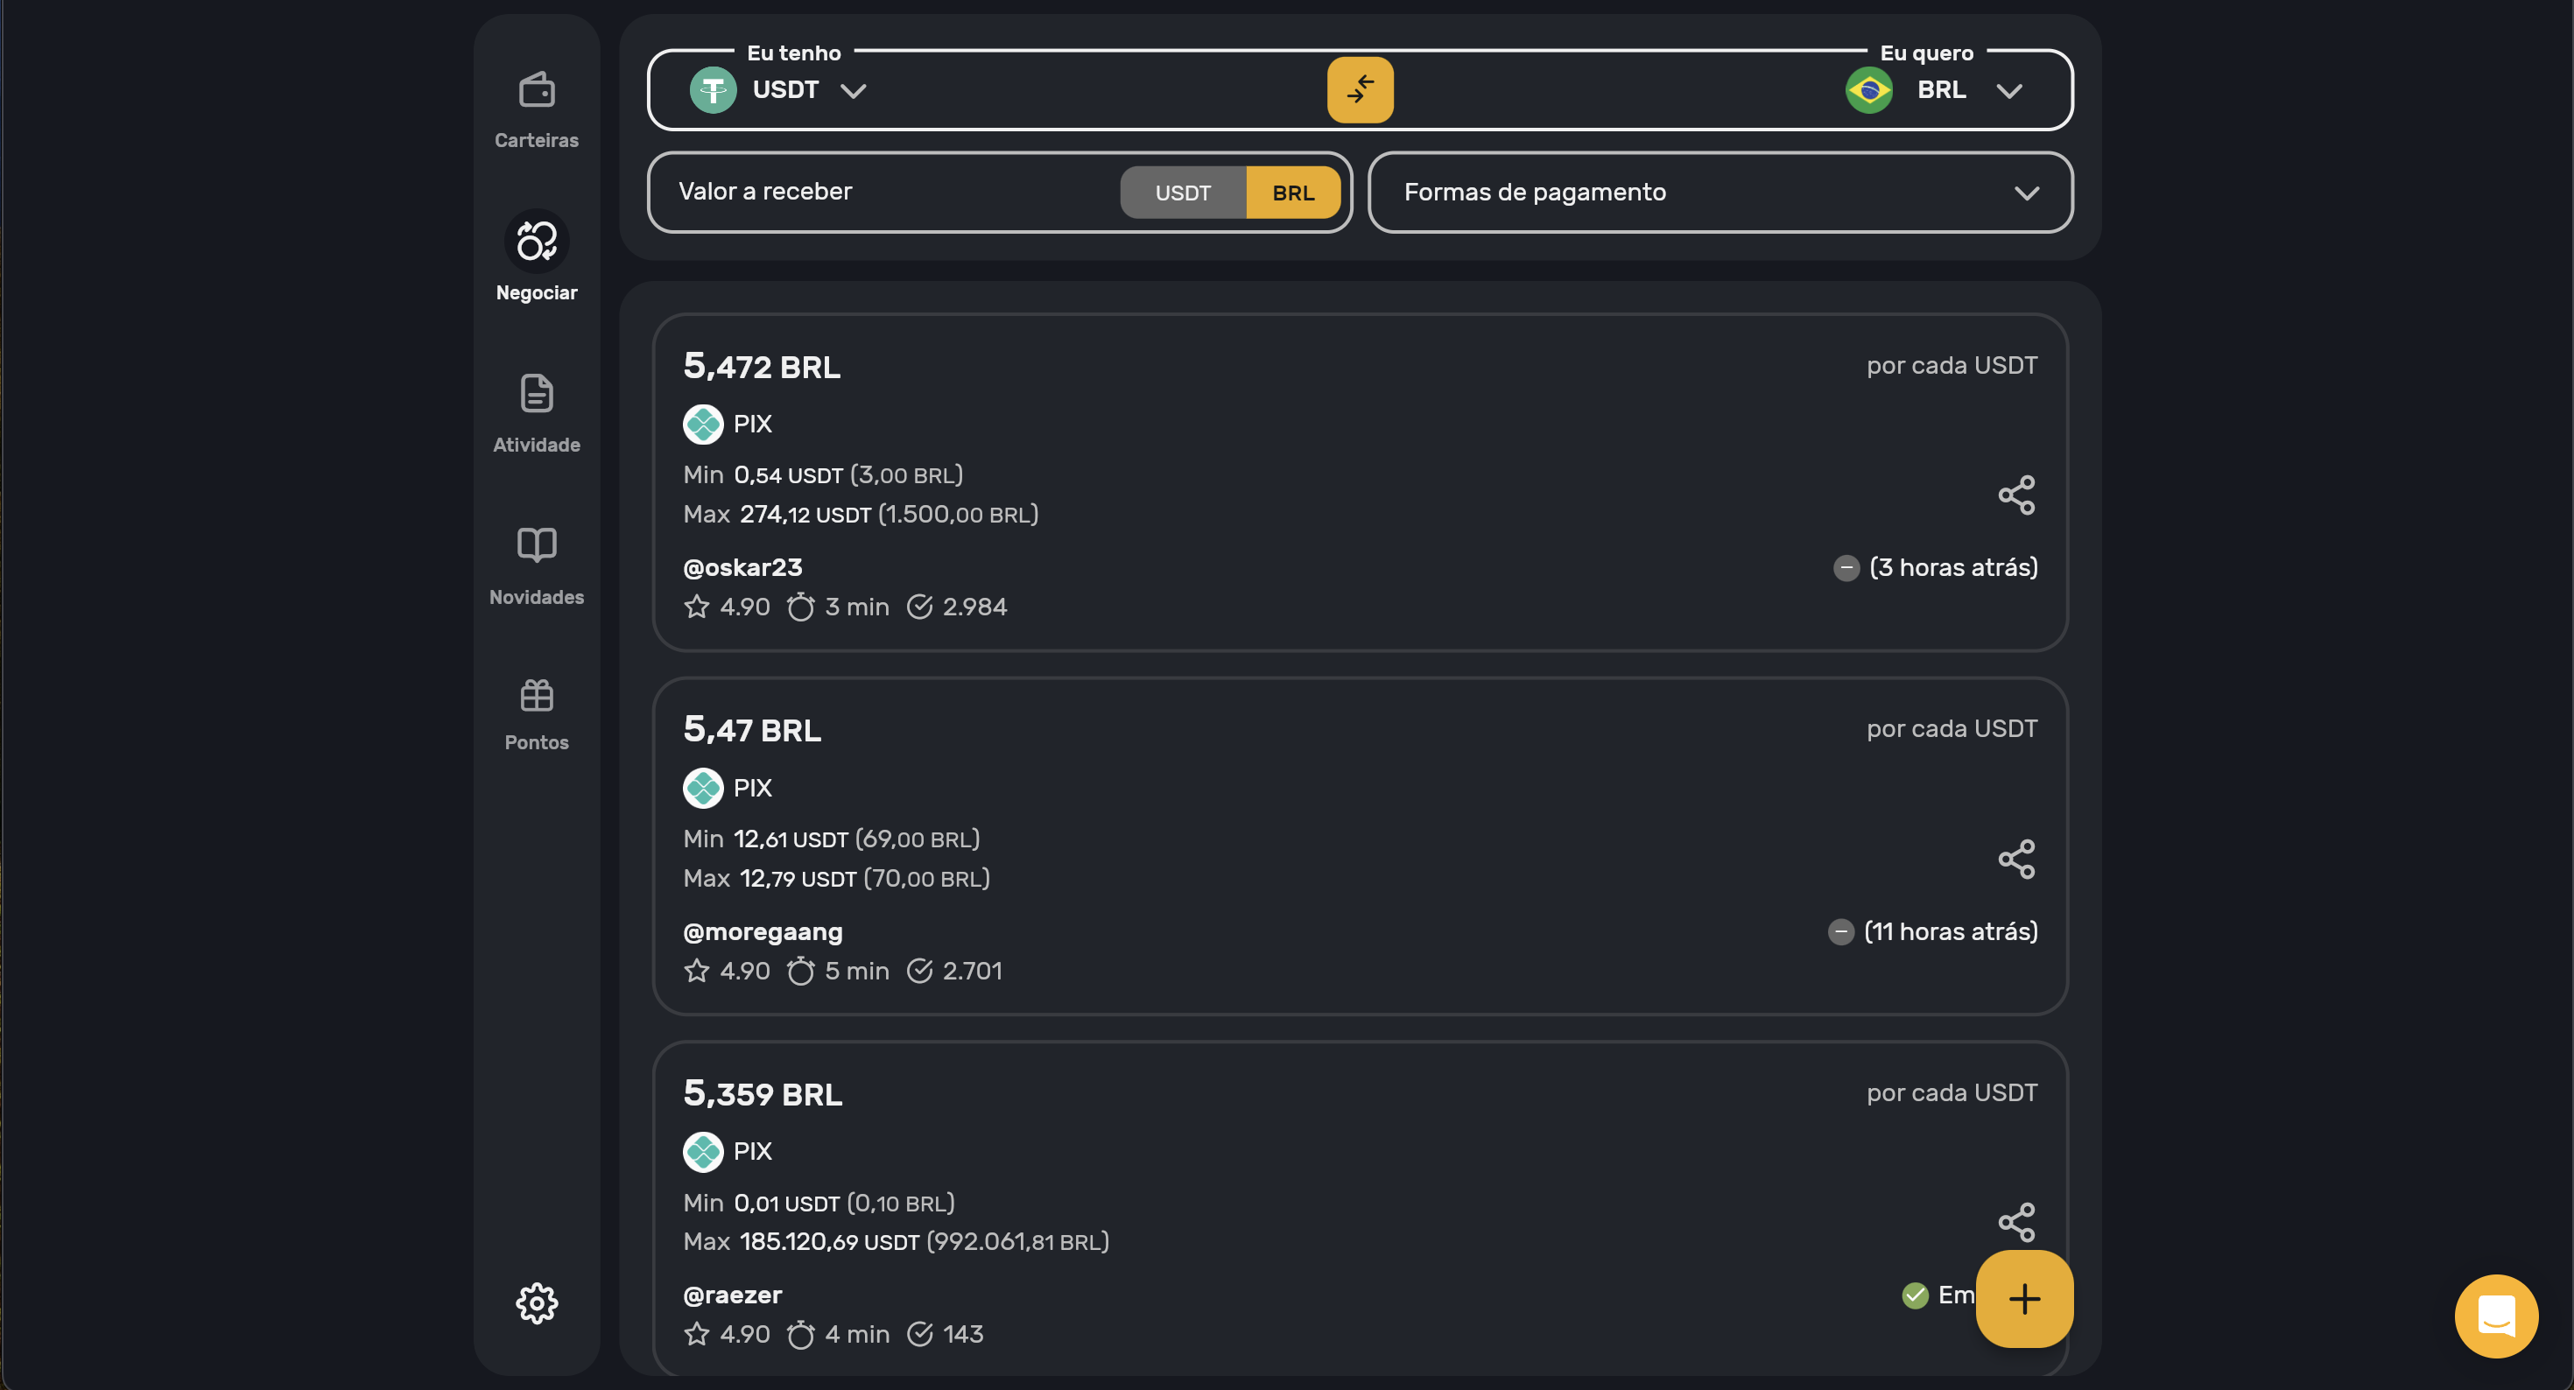The image size is (2574, 1390).
Task: Open the @oskar23 trader profile
Action: [x=742, y=567]
